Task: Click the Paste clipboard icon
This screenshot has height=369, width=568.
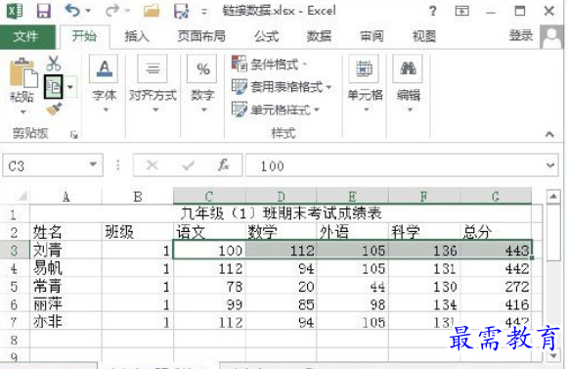Action: 23,73
